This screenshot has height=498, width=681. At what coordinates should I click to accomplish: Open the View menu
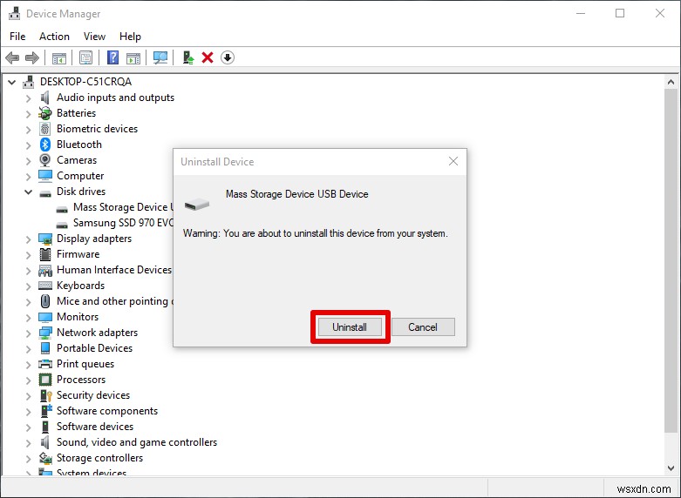(x=95, y=37)
